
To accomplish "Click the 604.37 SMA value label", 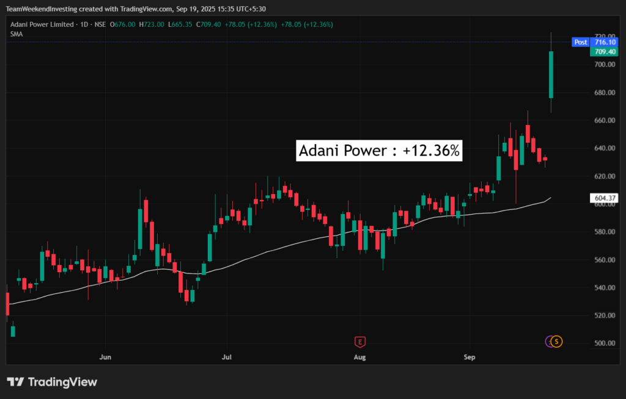I will coord(604,198).
